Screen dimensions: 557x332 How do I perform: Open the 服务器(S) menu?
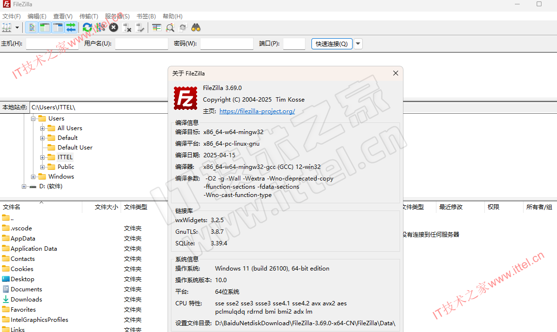(x=117, y=16)
